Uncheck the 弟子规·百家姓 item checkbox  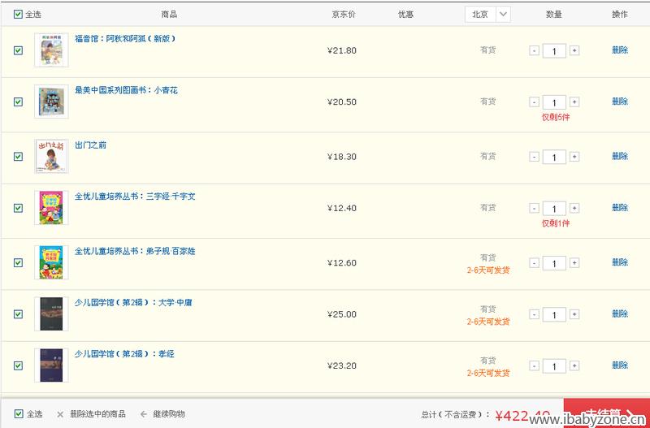[x=18, y=262]
